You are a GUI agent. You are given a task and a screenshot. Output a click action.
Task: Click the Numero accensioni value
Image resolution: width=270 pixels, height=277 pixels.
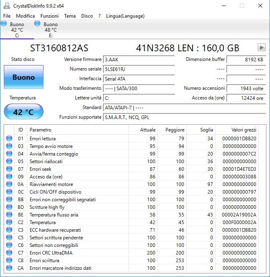coord(246,88)
